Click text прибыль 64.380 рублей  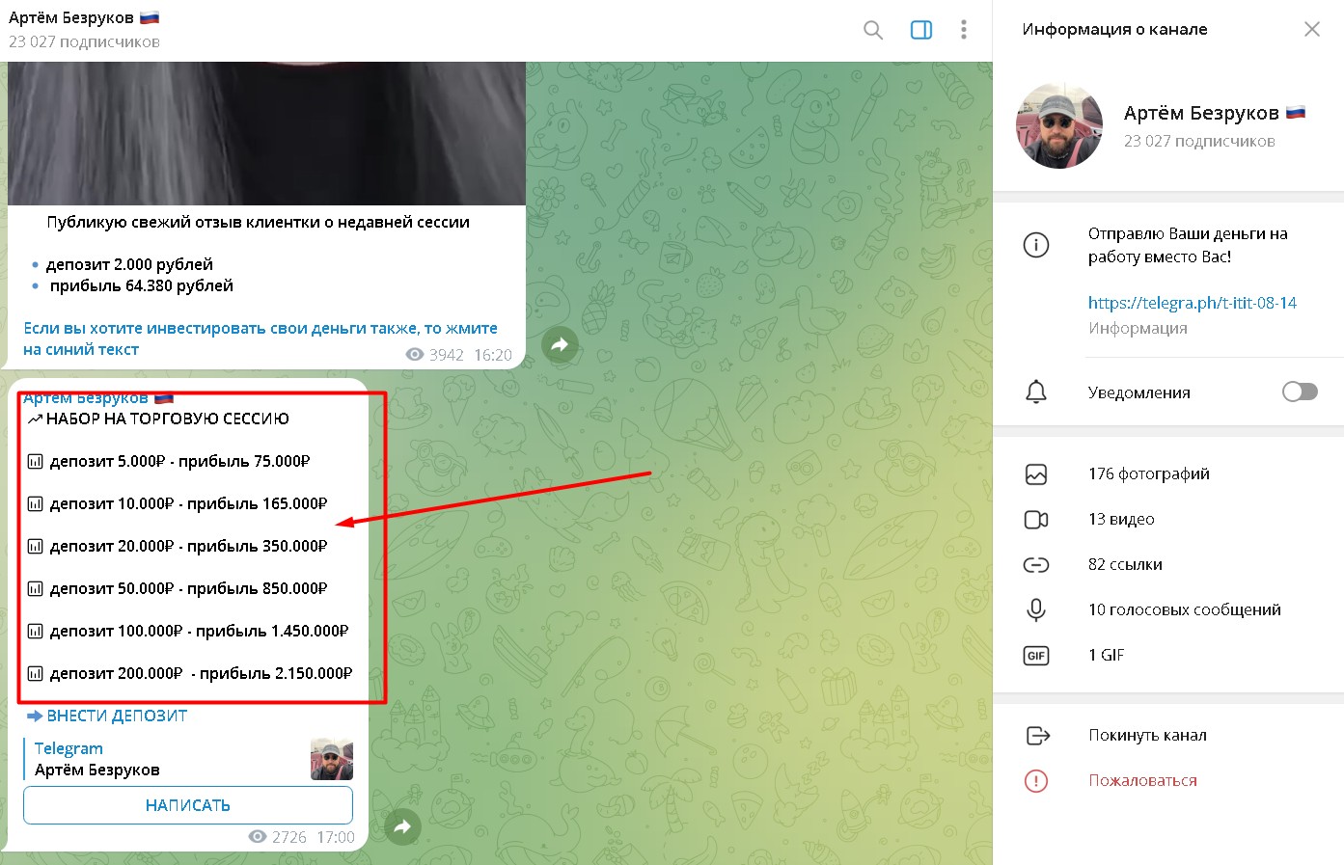[141, 285]
